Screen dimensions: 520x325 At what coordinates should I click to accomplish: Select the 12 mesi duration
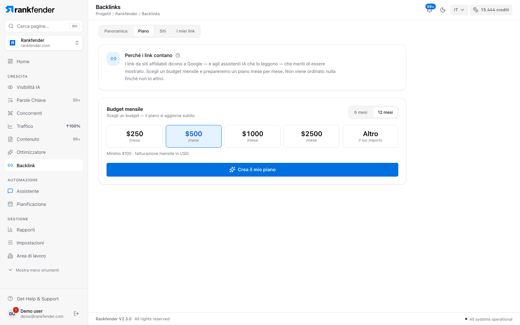(x=385, y=112)
